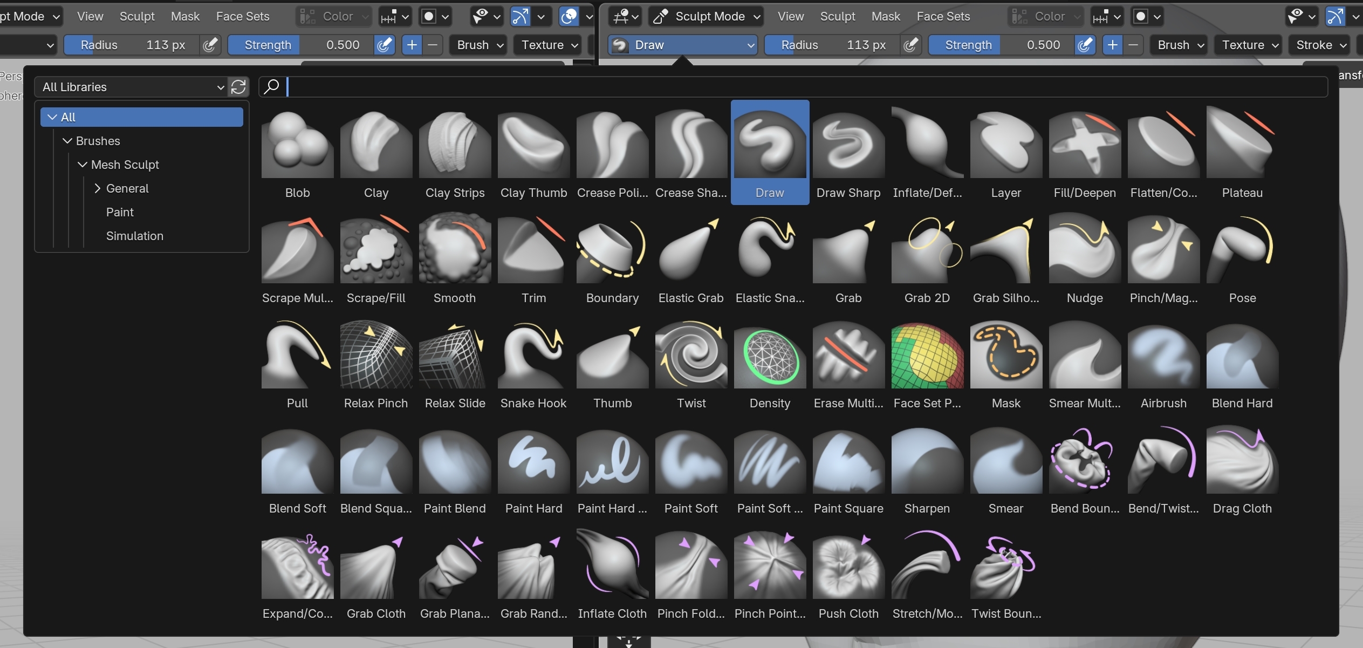Viewport: 1363px width, 648px height.
Task: Enable the Add direction plus button
Action: (x=1112, y=45)
